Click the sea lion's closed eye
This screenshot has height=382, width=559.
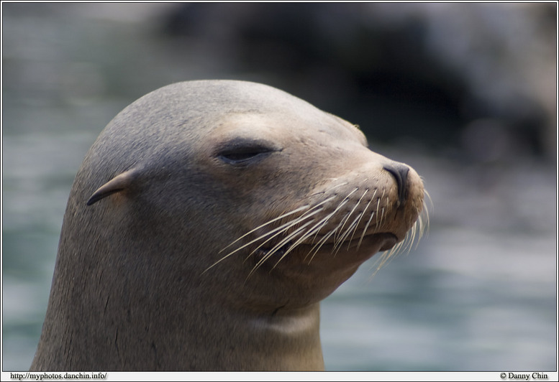pos(243,153)
